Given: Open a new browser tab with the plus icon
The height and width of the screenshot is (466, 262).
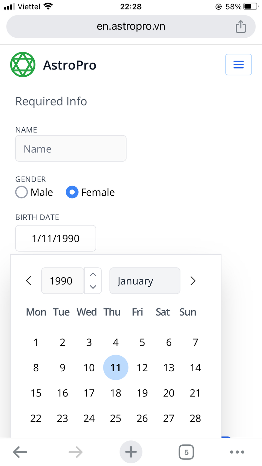Looking at the screenshot, I should pos(131,452).
